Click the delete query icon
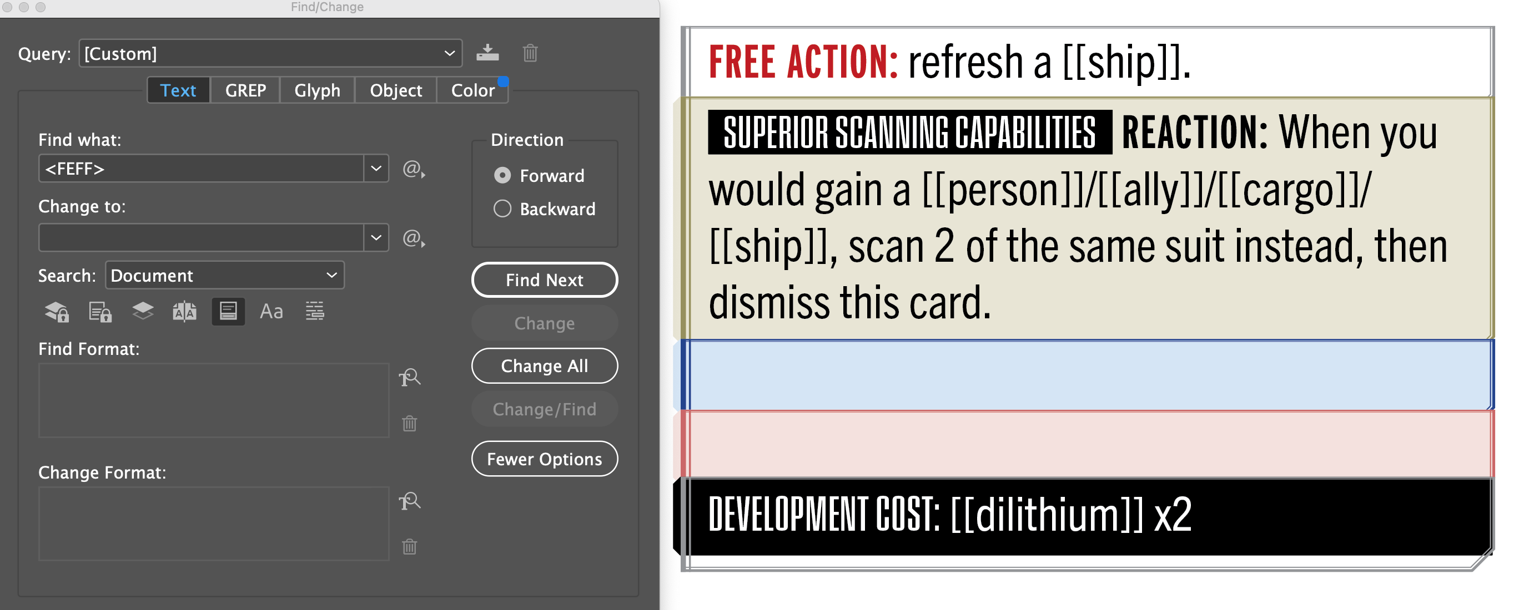1519x610 pixels. tap(531, 52)
